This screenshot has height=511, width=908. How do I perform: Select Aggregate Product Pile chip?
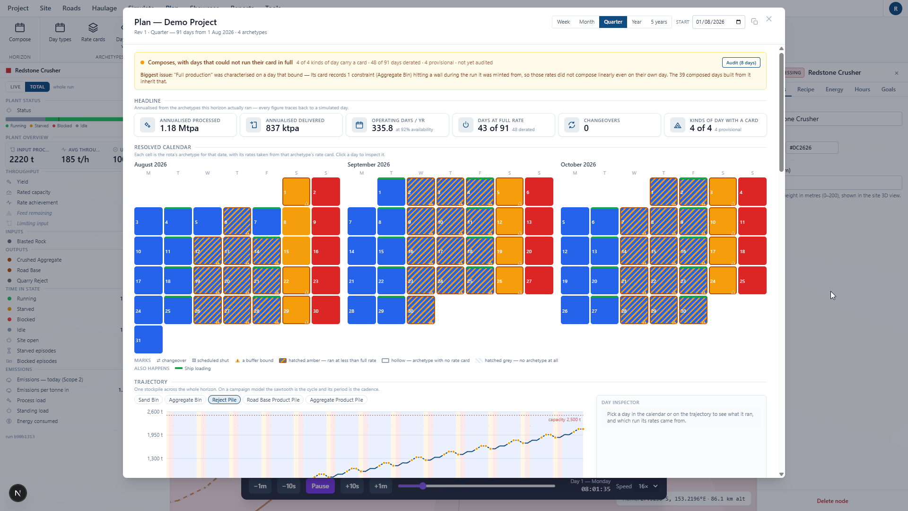(x=336, y=400)
